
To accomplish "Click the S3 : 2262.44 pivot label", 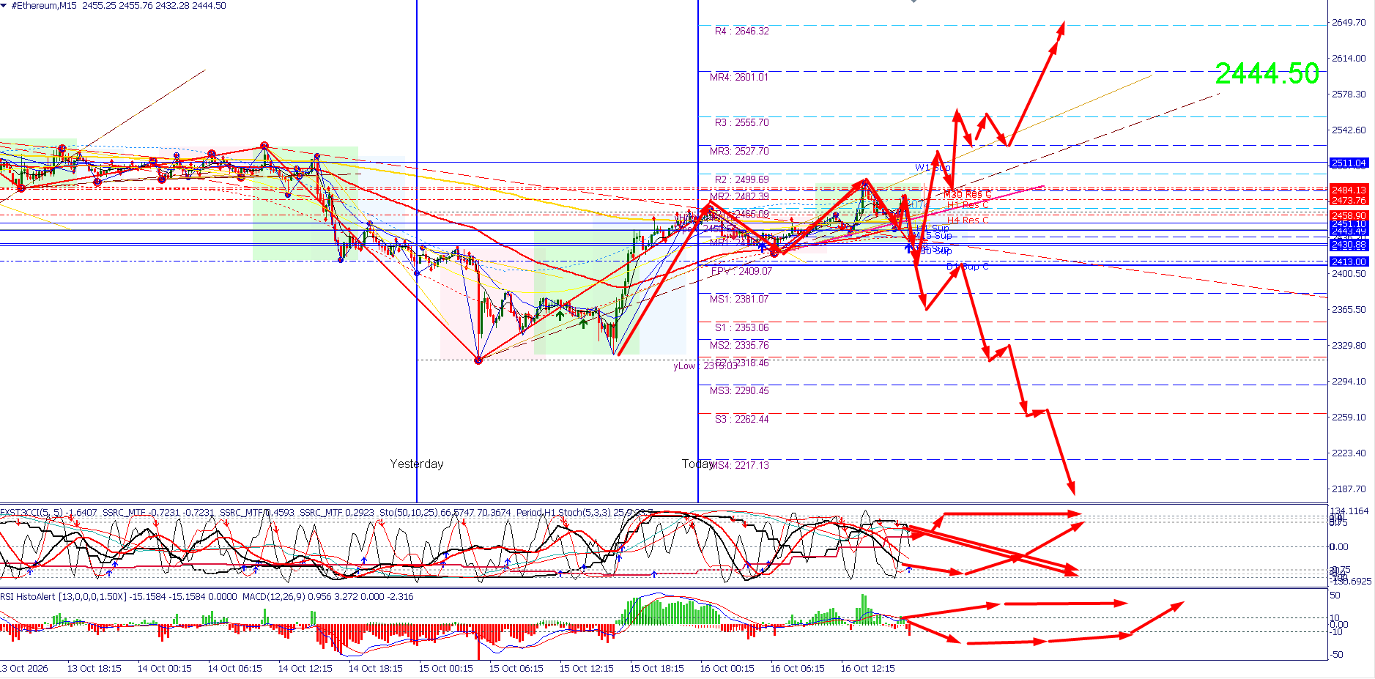I will coord(742,419).
